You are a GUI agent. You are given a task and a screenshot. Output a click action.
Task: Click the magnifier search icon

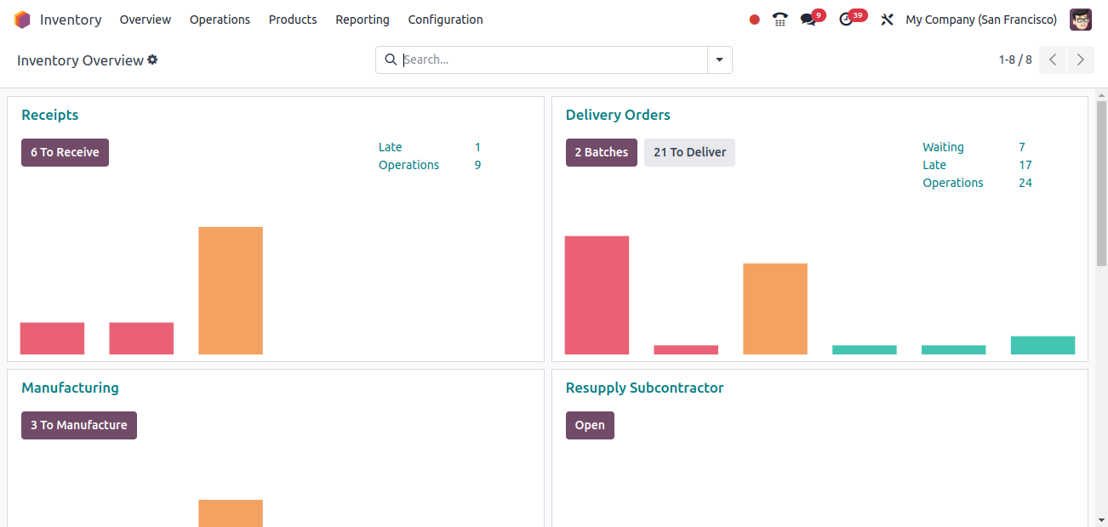[391, 59]
